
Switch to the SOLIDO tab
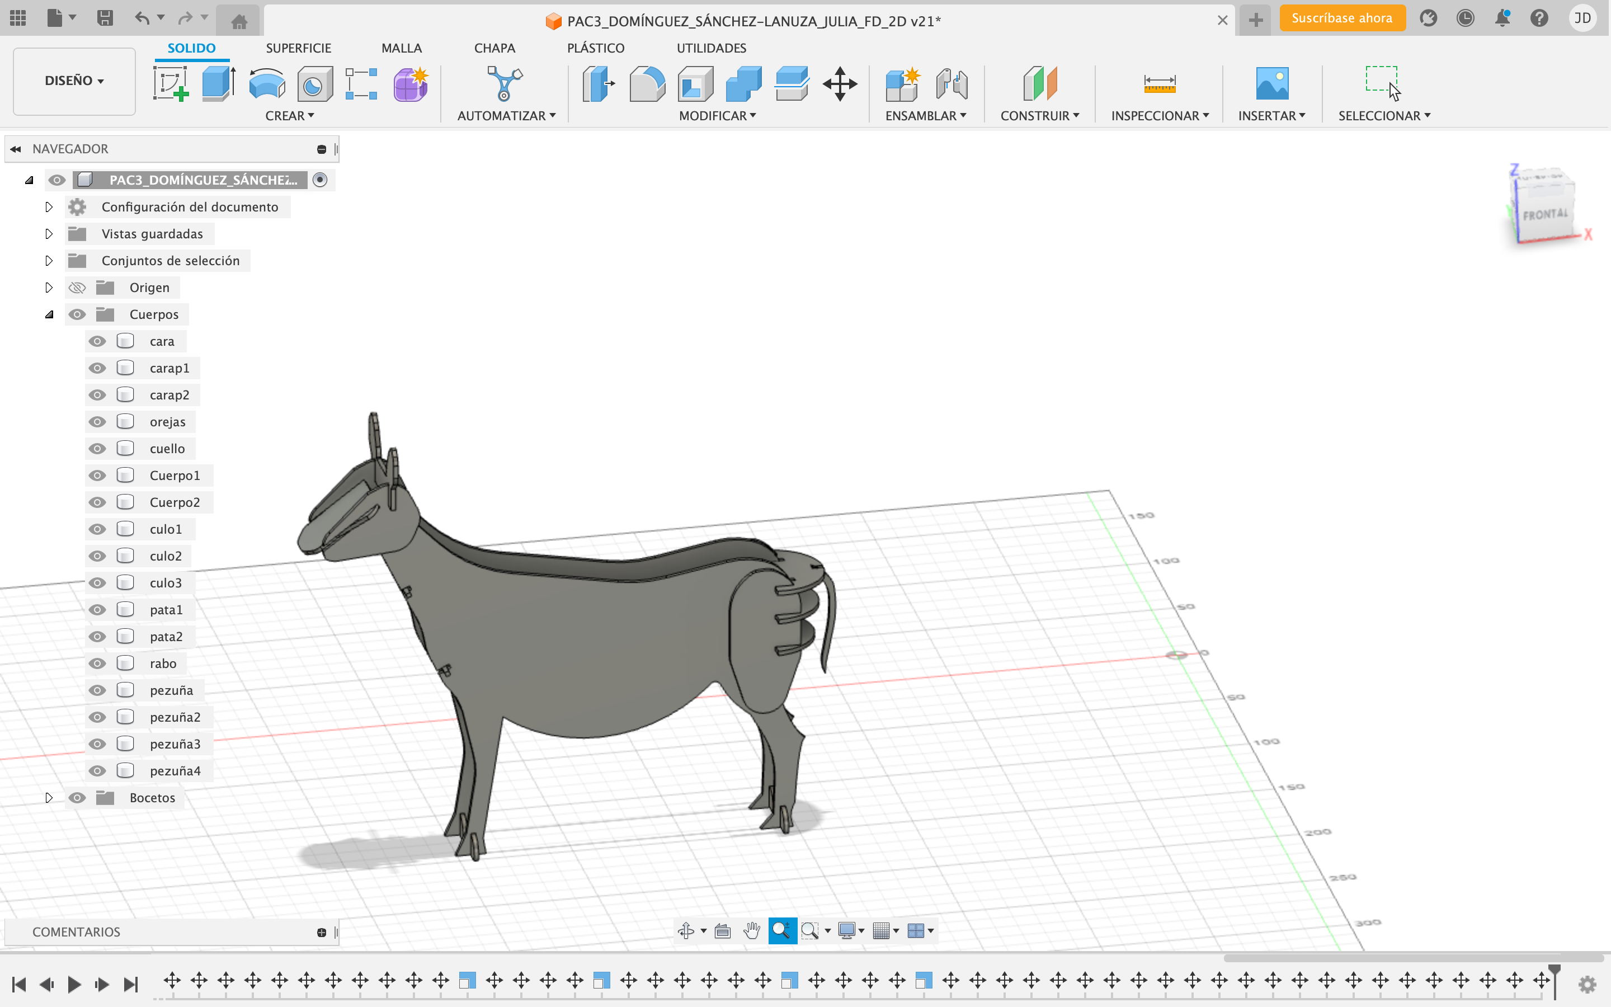pyautogui.click(x=192, y=48)
